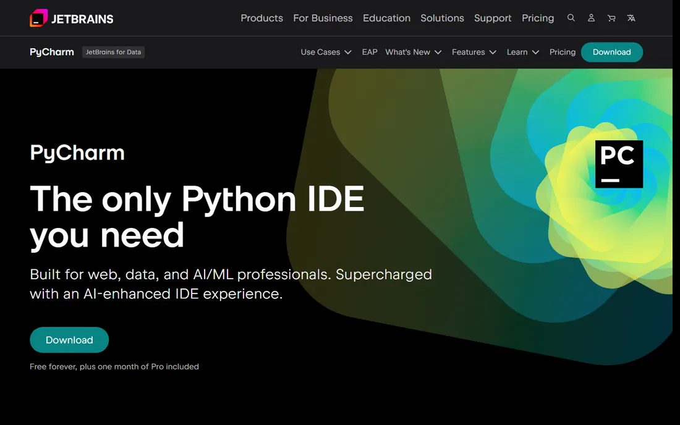The width and height of the screenshot is (680, 425).
Task: Open the account profile icon
Action: point(591,18)
